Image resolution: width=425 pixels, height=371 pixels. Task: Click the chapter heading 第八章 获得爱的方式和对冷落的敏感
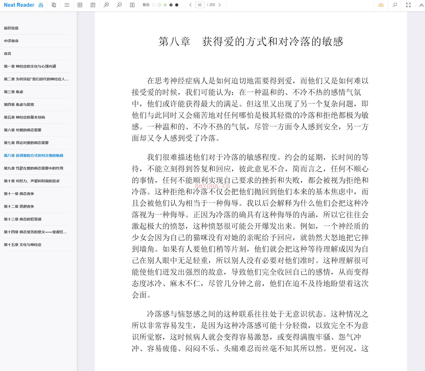tap(251, 42)
